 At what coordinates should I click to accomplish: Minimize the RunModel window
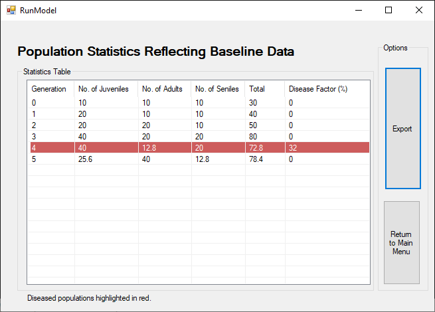[359, 10]
